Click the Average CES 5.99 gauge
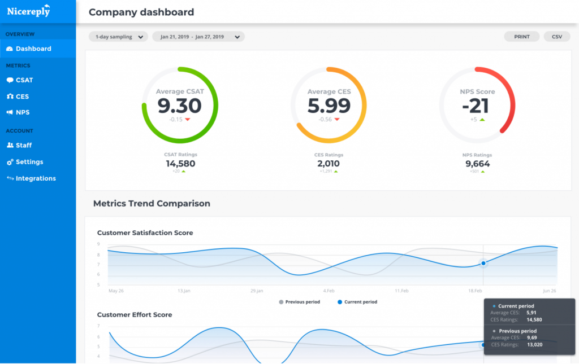This screenshot has width=579, height=364. (x=329, y=106)
